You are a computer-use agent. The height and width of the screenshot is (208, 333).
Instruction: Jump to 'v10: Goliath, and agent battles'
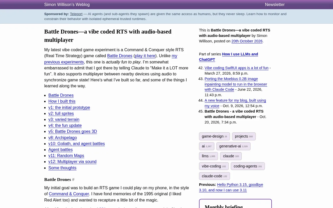tap(76, 144)
